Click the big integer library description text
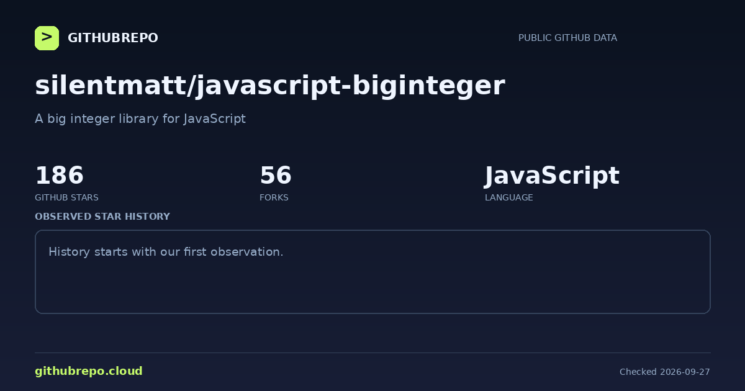 [x=140, y=119]
